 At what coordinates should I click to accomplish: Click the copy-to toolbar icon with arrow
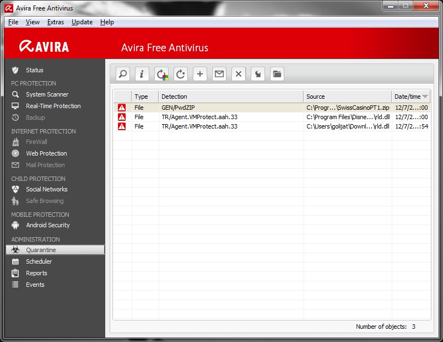pyautogui.click(x=258, y=74)
